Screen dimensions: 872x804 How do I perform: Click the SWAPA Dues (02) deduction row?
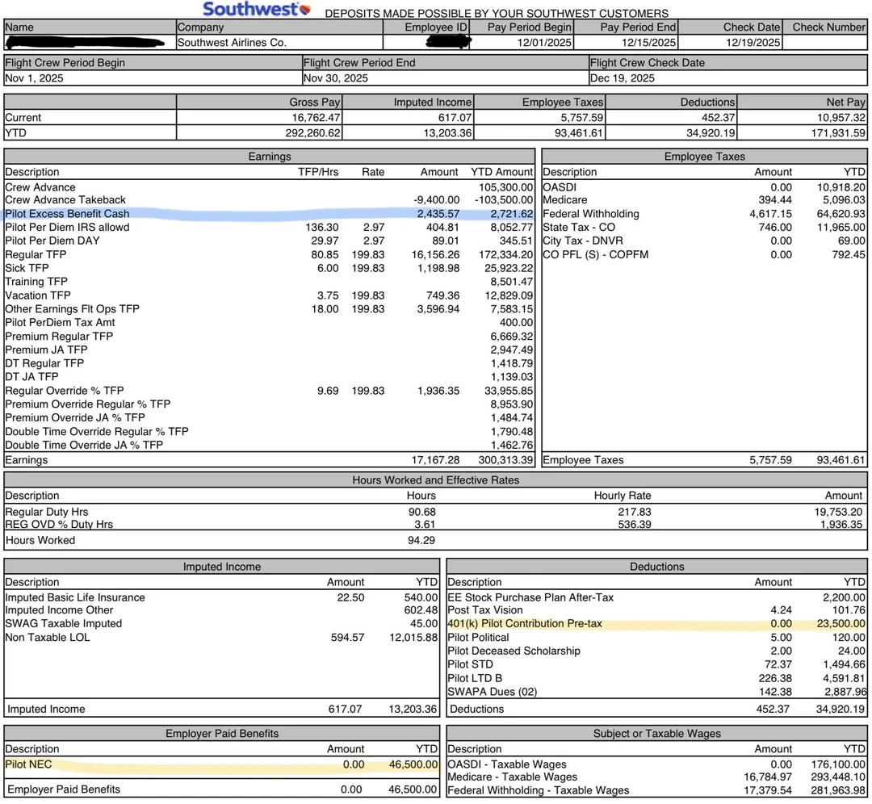coord(492,692)
